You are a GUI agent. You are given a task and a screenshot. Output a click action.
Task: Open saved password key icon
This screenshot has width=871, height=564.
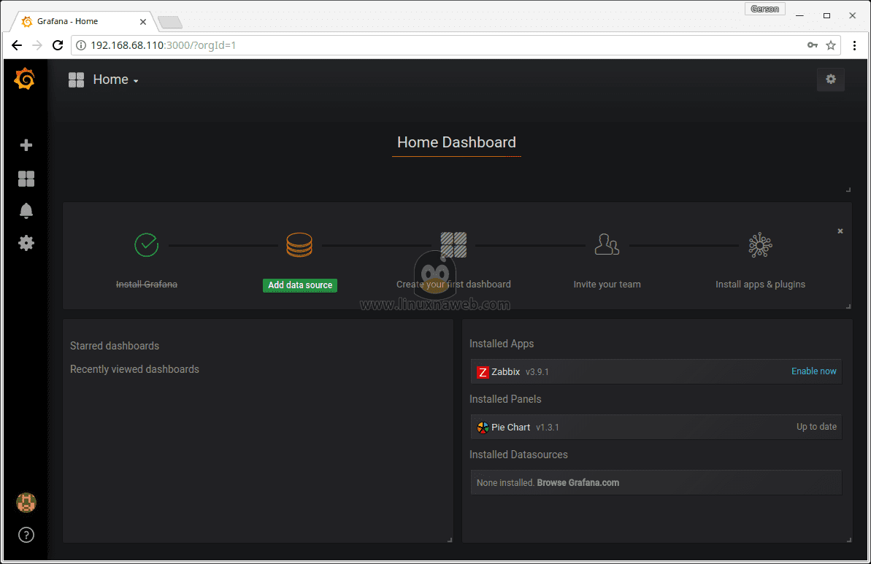click(x=812, y=45)
